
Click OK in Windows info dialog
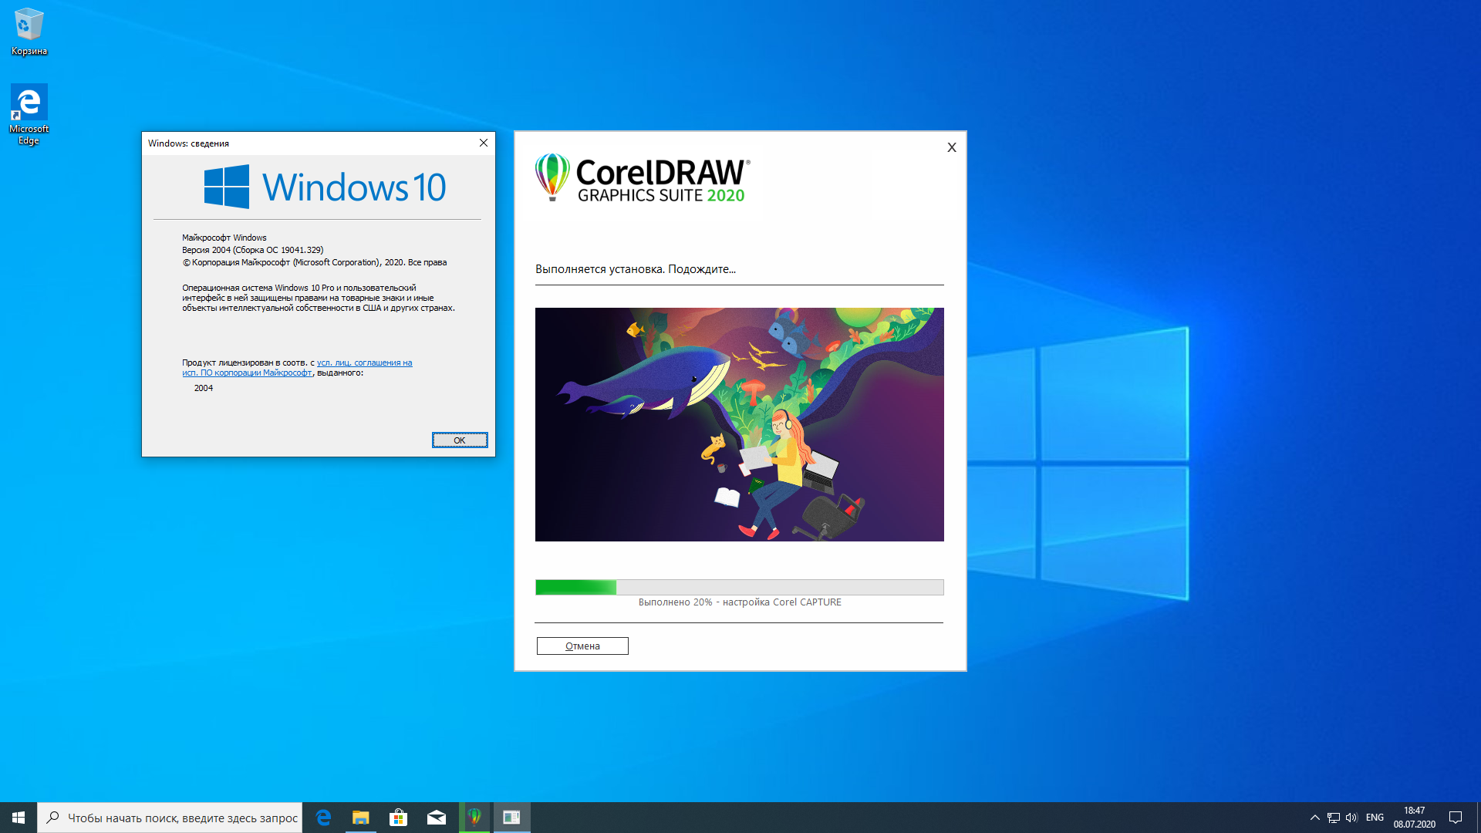pyautogui.click(x=460, y=440)
